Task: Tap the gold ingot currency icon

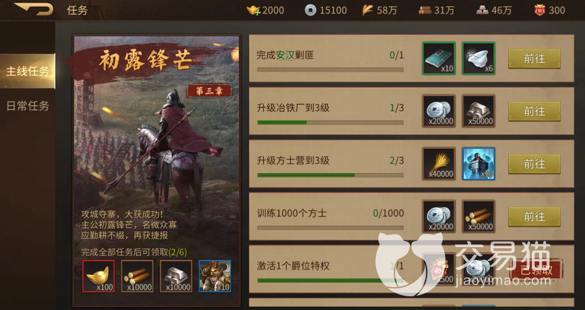Action: click(254, 10)
